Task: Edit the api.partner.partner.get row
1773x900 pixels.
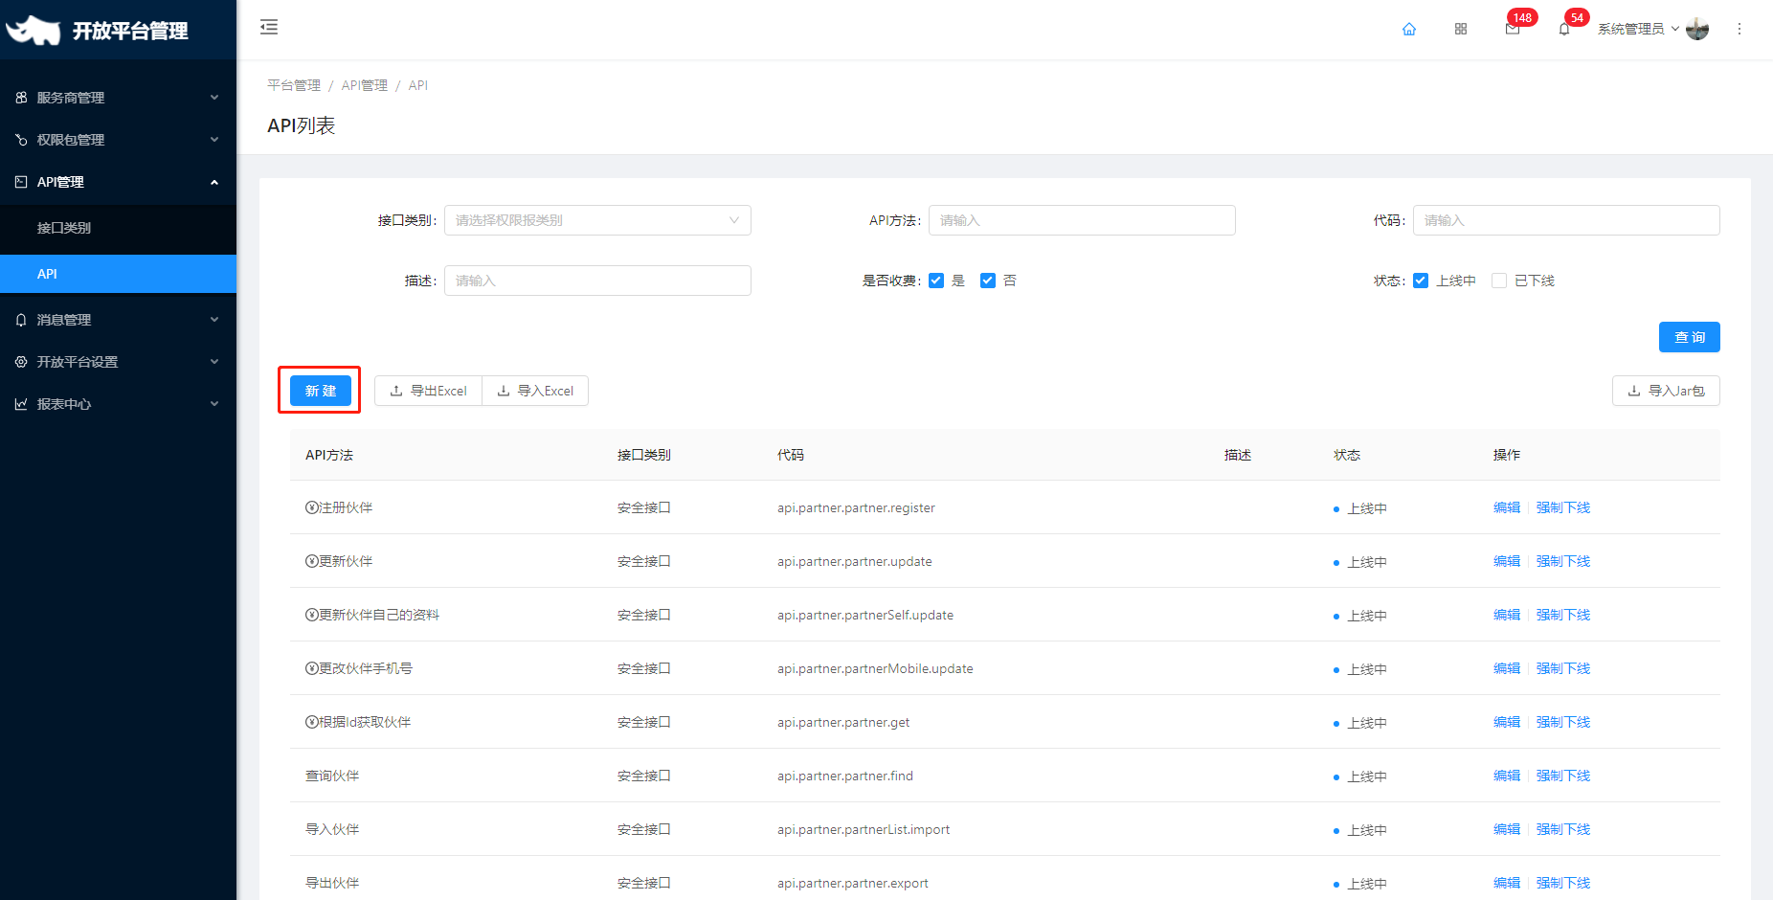Action: coord(1507,722)
